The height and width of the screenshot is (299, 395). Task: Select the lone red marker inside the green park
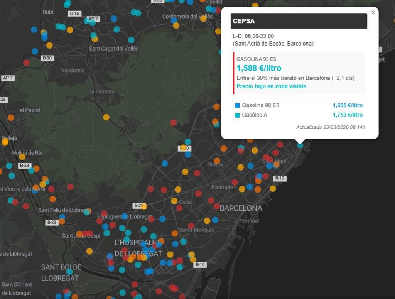174,123
